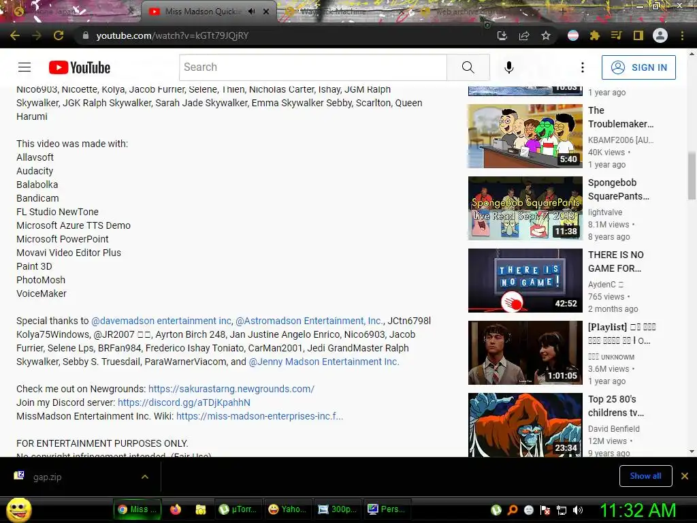Run search with the magnifier button
This screenshot has height=523, width=697.
[x=468, y=67]
